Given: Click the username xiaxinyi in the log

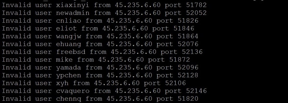Looking at the screenshot, I should point(73,5).
